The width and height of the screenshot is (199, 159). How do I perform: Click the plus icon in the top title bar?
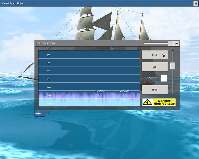click(196, 3)
